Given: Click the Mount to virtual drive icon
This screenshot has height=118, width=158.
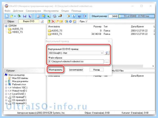Looking at the screenshot, I should [55, 16].
